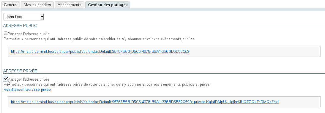This screenshot has width=325, height=113.
Task: Click the ADRESSE PUBLIC section heading
Action: coord(20,26)
